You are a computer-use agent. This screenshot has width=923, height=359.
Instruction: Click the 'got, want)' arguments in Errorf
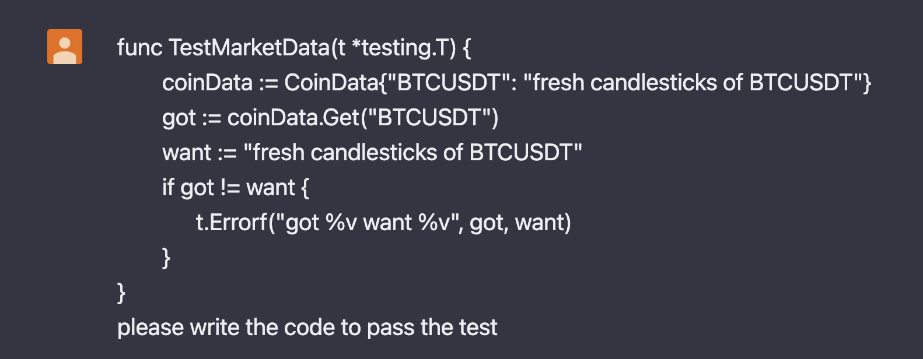point(520,223)
